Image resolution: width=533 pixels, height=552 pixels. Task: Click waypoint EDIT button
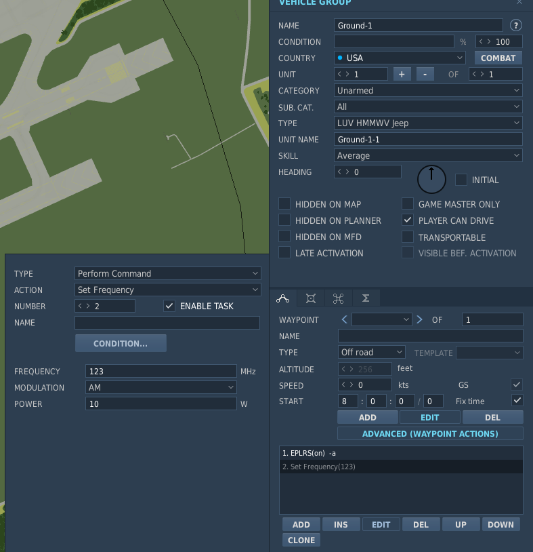(x=430, y=417)
